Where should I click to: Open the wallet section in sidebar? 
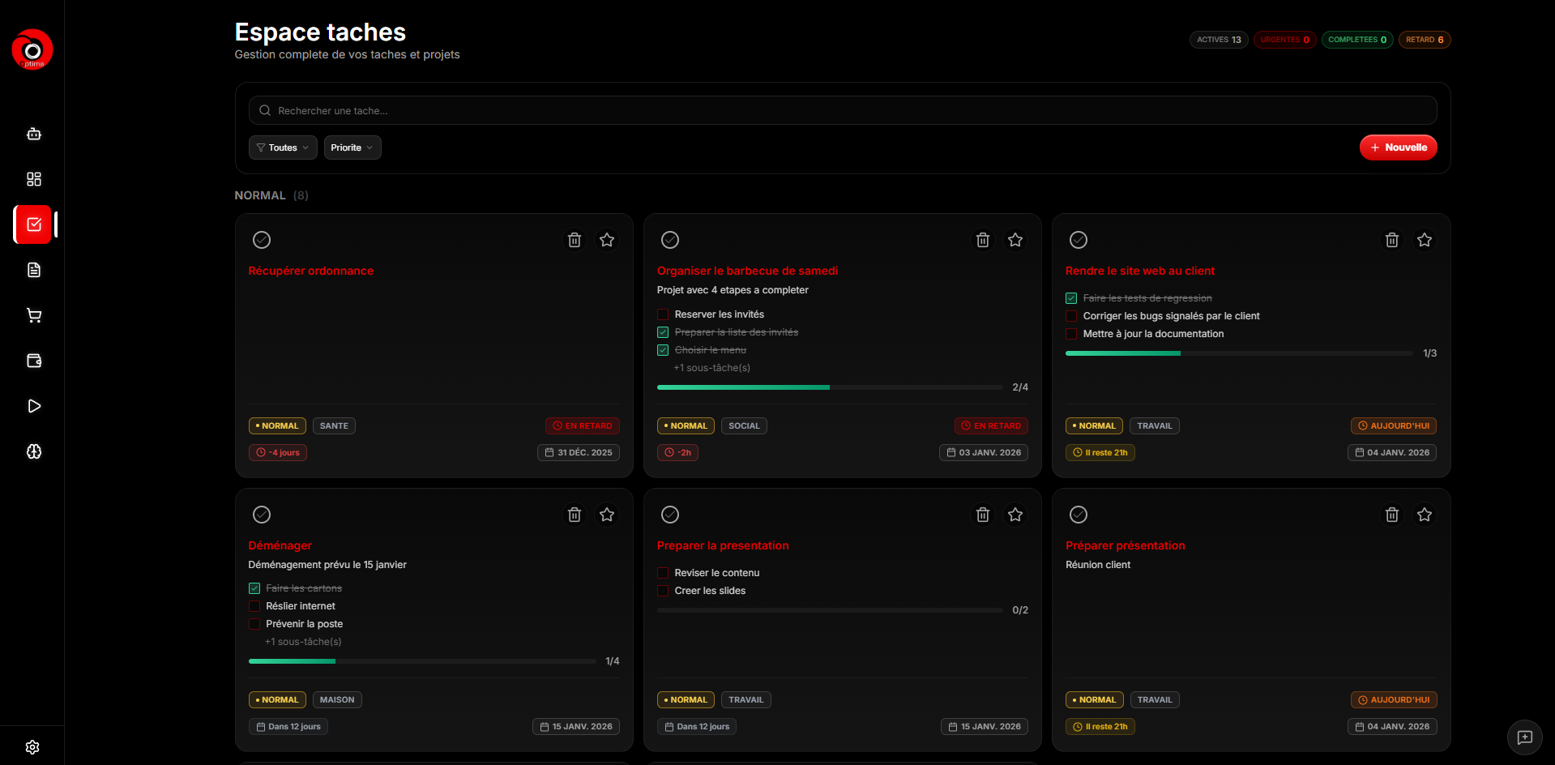tap(33, 361)
